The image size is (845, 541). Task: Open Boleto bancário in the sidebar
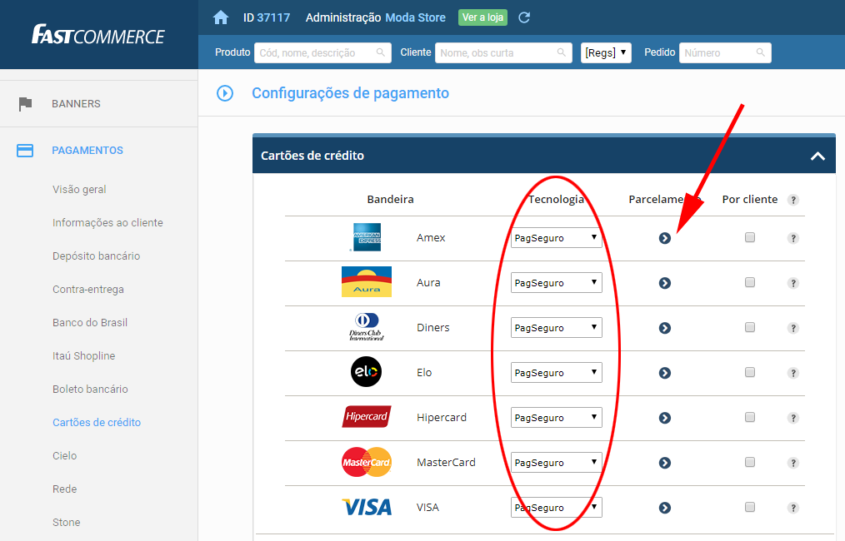pos(91,390)
